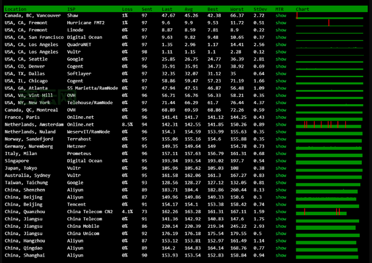Click show link for Netherlands, Amsterdam row

coord(281,125)
